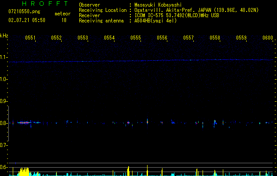The height and width of the screenshot is (176, 277).
Task: Click the gray vertical range bar on left axis
Action: [9, 124]
